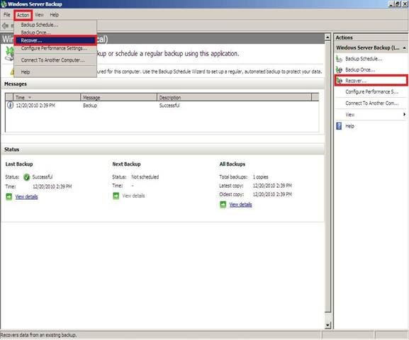Image resolution: width=409 pixels, height=340 pixels.
Task: Click info icon of 12/20/2010 message row
Action: pos(10,105)
